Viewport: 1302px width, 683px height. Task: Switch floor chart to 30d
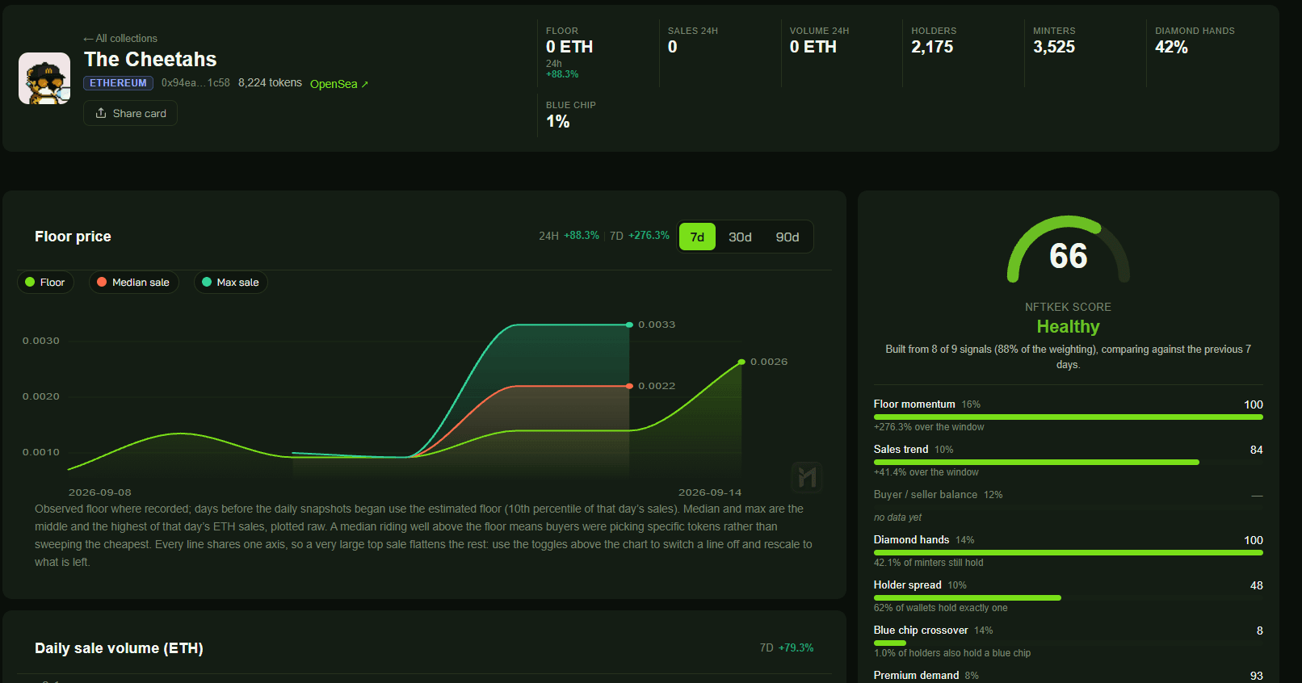pyautogui.click(x=740, y=237)
